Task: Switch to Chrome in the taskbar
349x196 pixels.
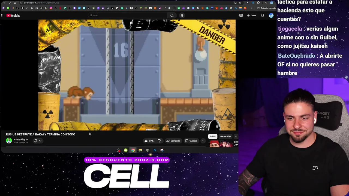Action: coord(133,150)
